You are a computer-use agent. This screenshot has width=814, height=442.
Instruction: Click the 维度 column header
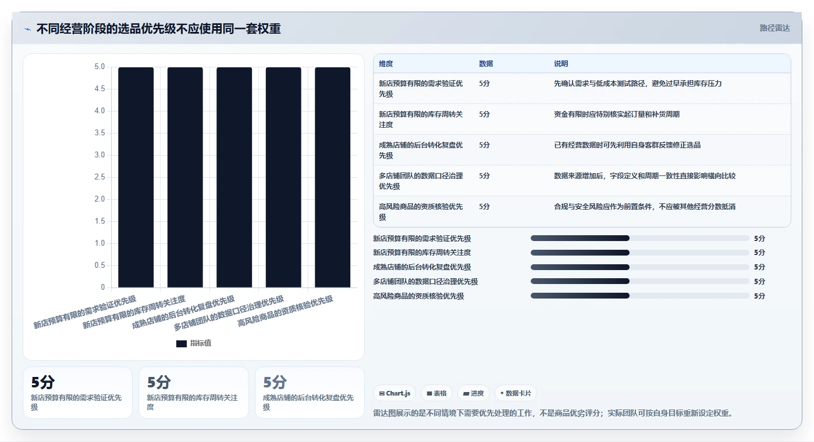pyautogui.click(x=386, y=64)
